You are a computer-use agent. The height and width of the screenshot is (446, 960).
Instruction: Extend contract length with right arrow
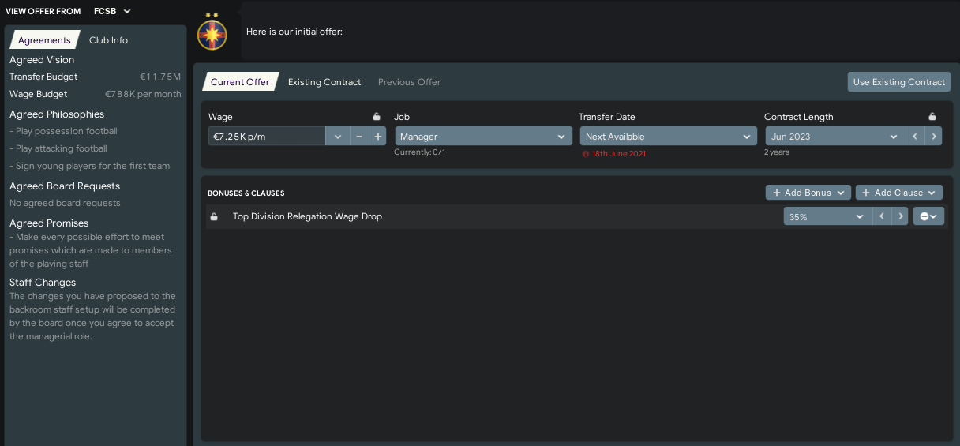[x=933, y=137]
